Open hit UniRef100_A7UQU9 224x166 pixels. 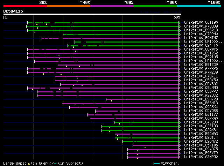click(201, 27)
